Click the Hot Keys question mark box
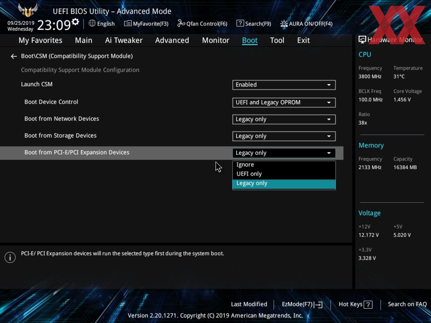The width and height of the screenshot is (431, 323). tap(368, 305)
